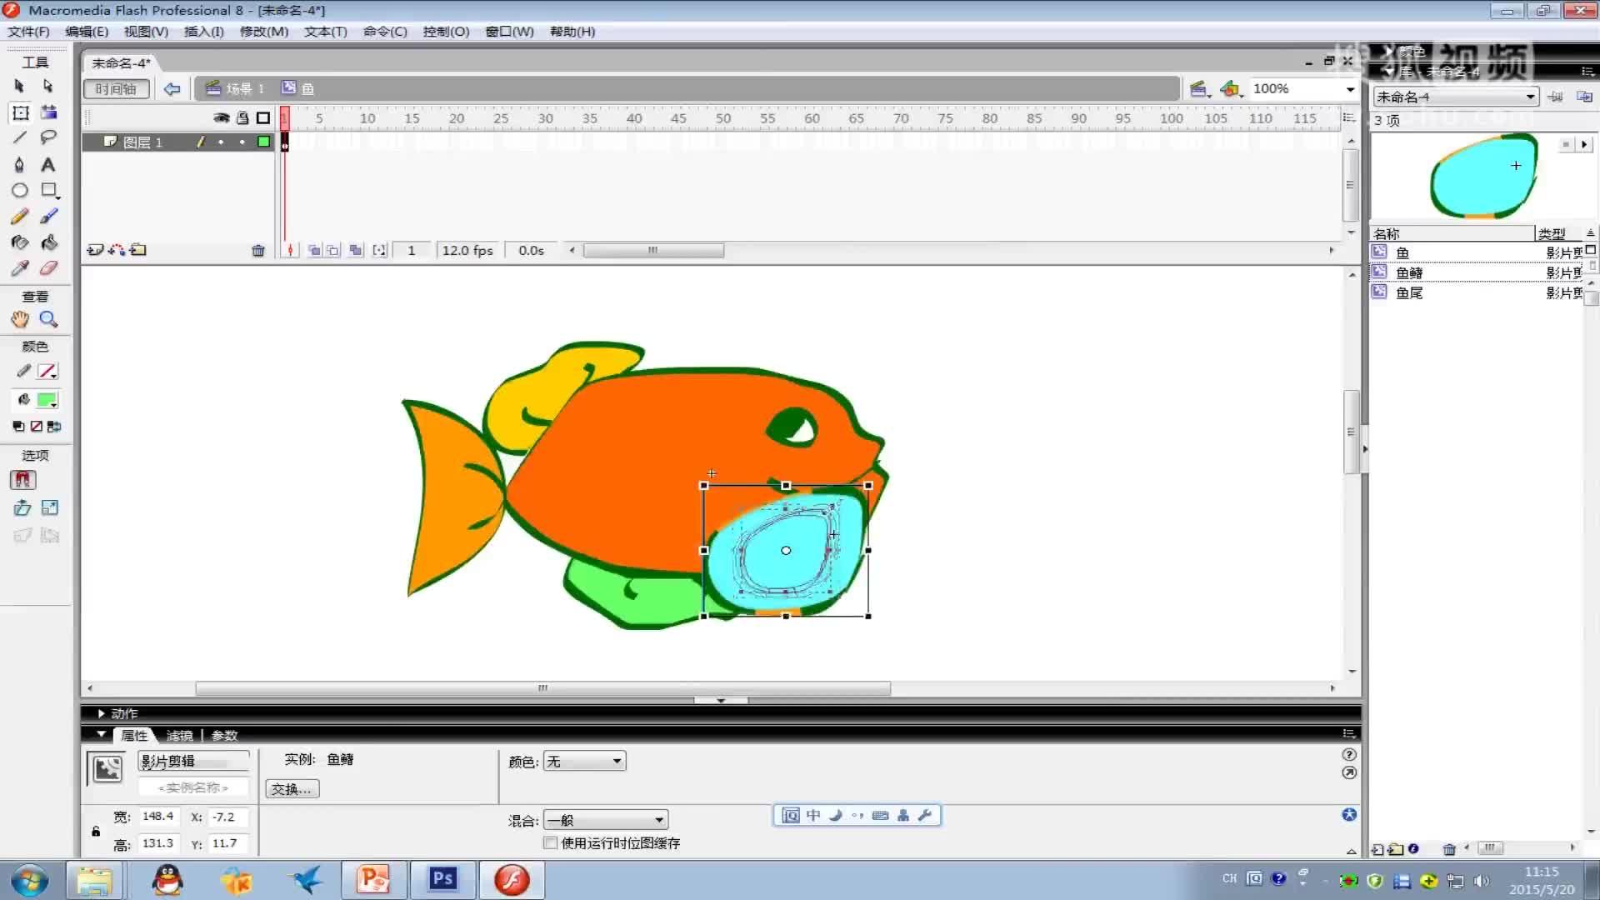
Task: Open the Modify menu
Action: pyautogui.click(x=263, y=32)
